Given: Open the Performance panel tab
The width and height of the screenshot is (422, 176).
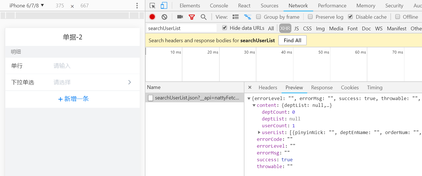Looking at the screenshot, I should click(x=332, y=6).
